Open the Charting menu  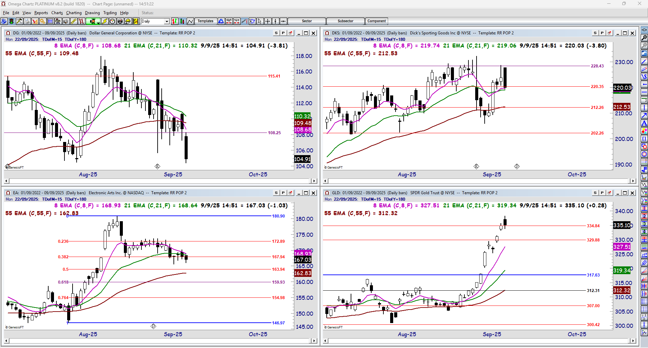pos(74,13)
